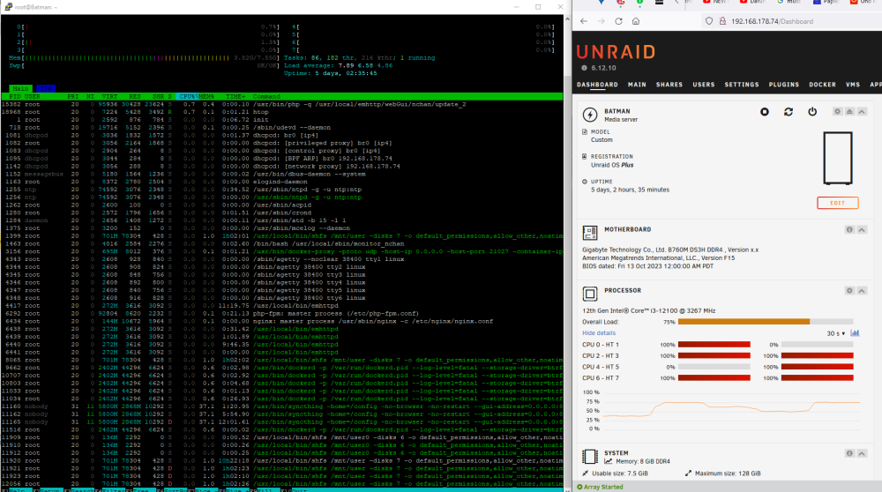
Task: Click the version info icon next to 6.12.10
Action: click(585, 68)
